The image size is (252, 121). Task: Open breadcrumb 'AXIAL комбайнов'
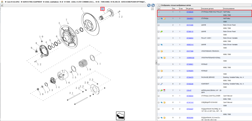click(x=52, y=2)
